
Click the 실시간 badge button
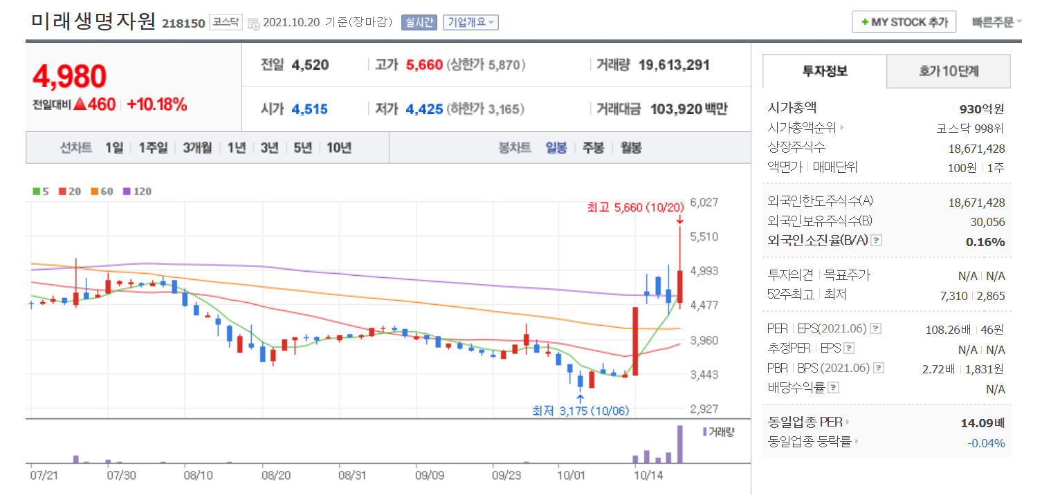pyautogui.click(x=419, y=22)
